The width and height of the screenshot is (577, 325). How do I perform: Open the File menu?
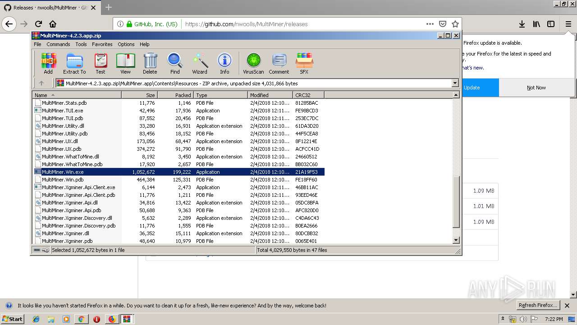click(x=37, y=44)
